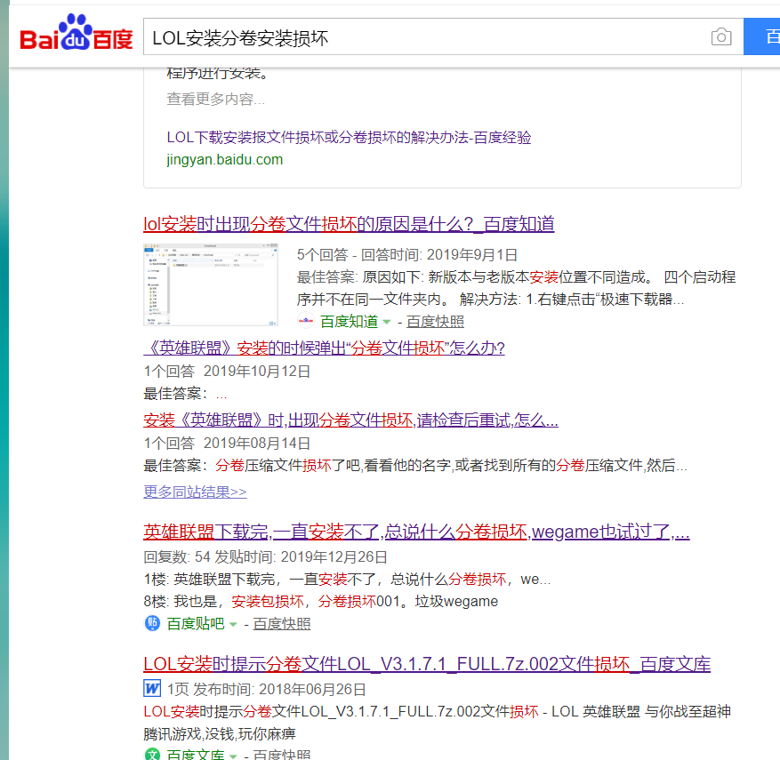Click the result thumbnail screenshot image

pyautogui.click(x=211, y=284)
